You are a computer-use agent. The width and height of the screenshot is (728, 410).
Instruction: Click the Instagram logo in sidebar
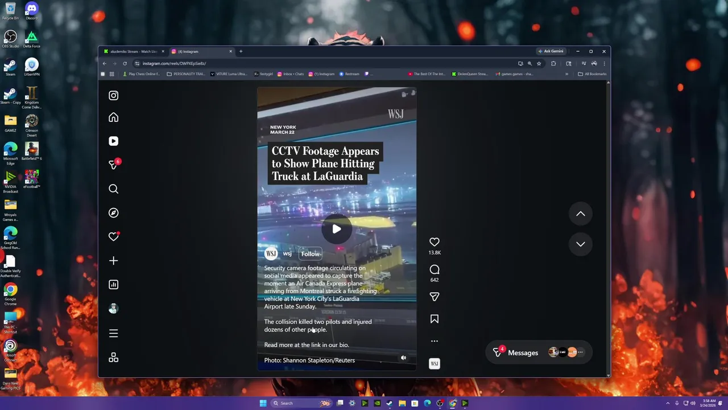point(114,96)
